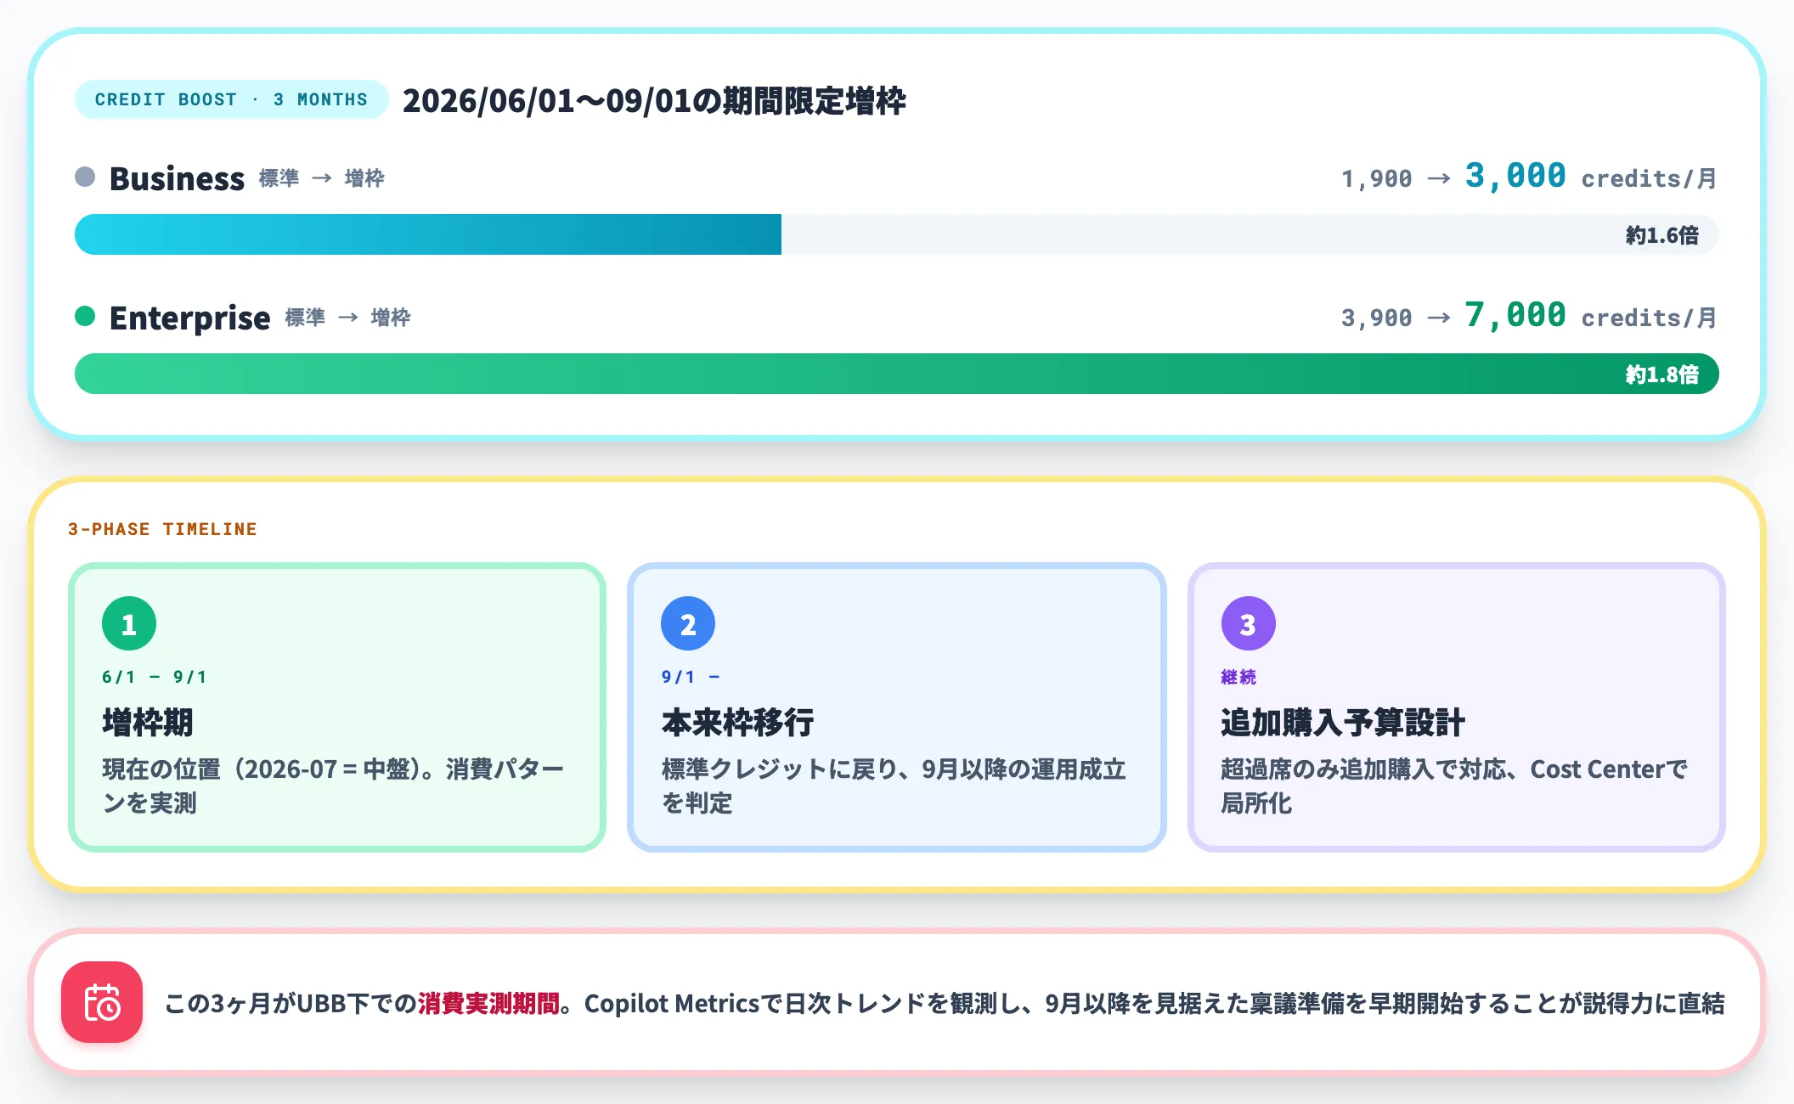Select the 本来枠移行 phase card
Image resolution: width=1794 pixels, height=1104 pixels.
coord(897,707)
